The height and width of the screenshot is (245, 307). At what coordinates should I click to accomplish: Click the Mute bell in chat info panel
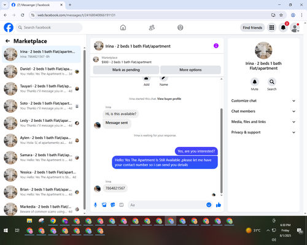click(x=255, y=82)
